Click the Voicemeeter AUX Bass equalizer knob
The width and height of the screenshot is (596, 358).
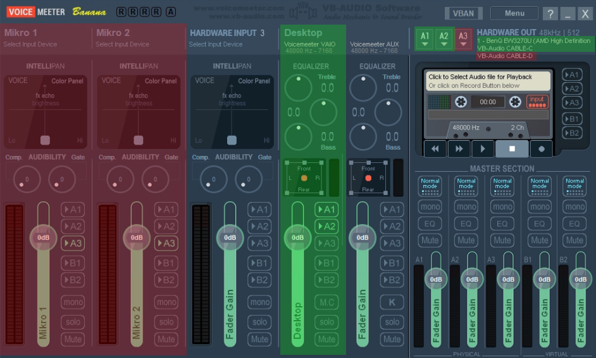tap(363, 136)
